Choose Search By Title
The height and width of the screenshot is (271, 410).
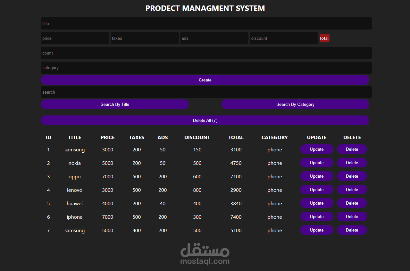tap(115, 104)
